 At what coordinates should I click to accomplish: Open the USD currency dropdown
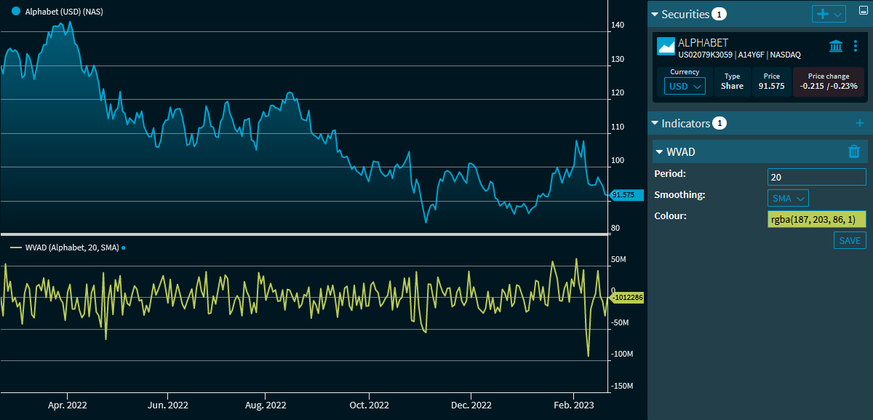pos(685,86)
